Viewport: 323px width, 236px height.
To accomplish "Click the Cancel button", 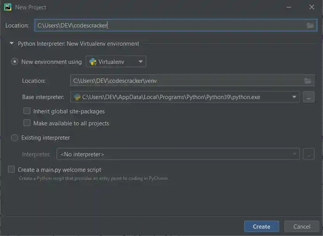I will (302, 226).
